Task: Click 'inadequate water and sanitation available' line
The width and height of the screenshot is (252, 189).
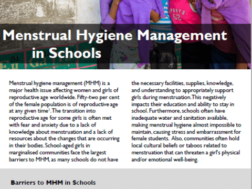Action: pyautogui.click(x=180, y=118)
